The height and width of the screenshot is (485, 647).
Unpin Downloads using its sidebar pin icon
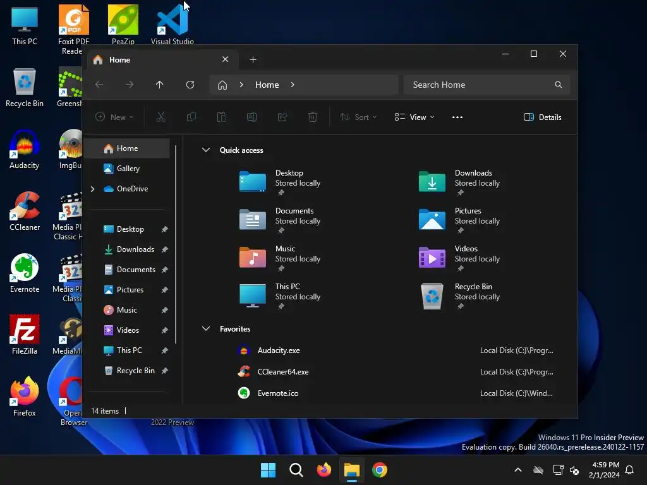tap(165, 249)
